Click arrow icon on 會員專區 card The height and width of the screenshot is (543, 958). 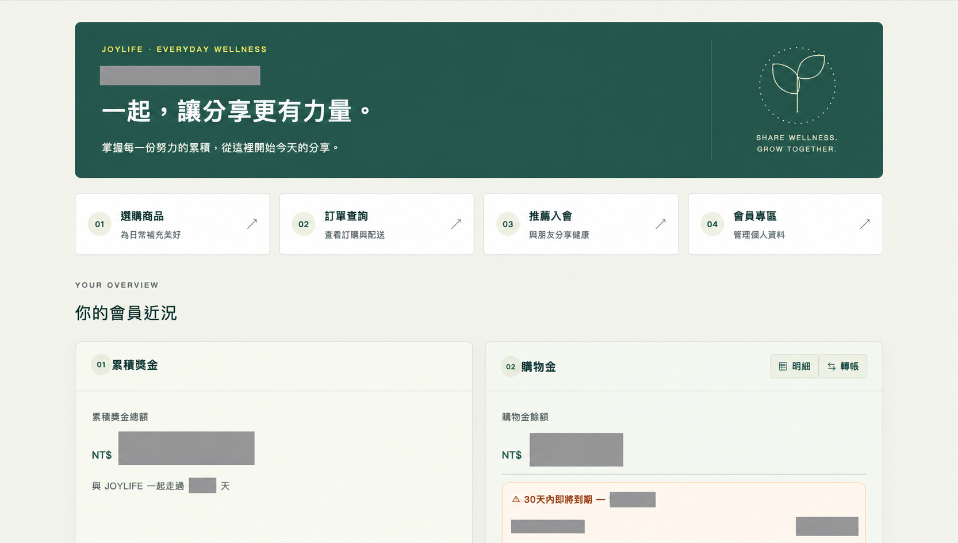tap(865, 224)
